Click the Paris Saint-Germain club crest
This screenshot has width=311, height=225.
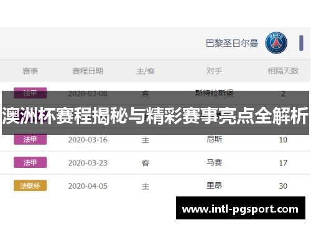(x=276, y=43)
